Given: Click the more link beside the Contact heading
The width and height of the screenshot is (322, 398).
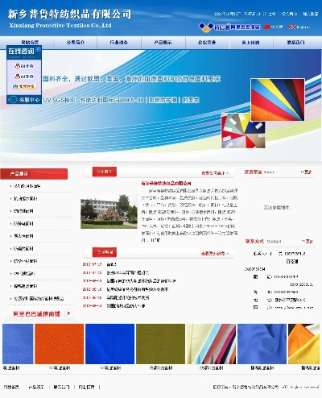Looking at the screenshot, I should (308, 241).
